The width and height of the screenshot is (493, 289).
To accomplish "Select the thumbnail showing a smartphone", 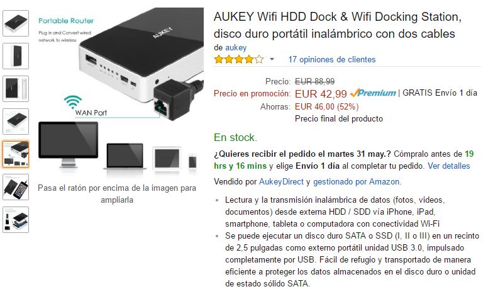I will pos(16,187).
